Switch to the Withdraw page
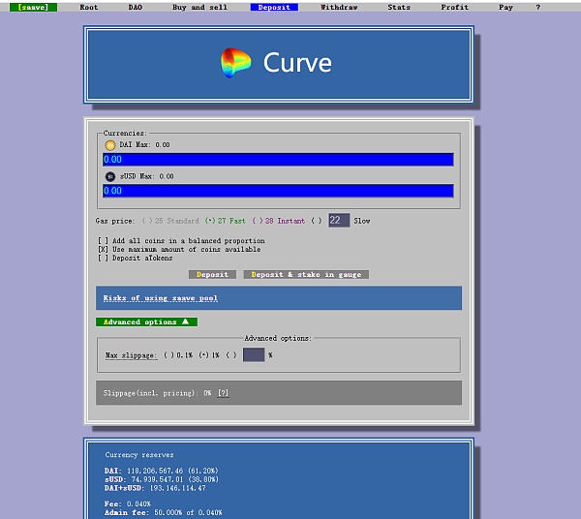This screenshot has height=519, width=581. [339, 8]
